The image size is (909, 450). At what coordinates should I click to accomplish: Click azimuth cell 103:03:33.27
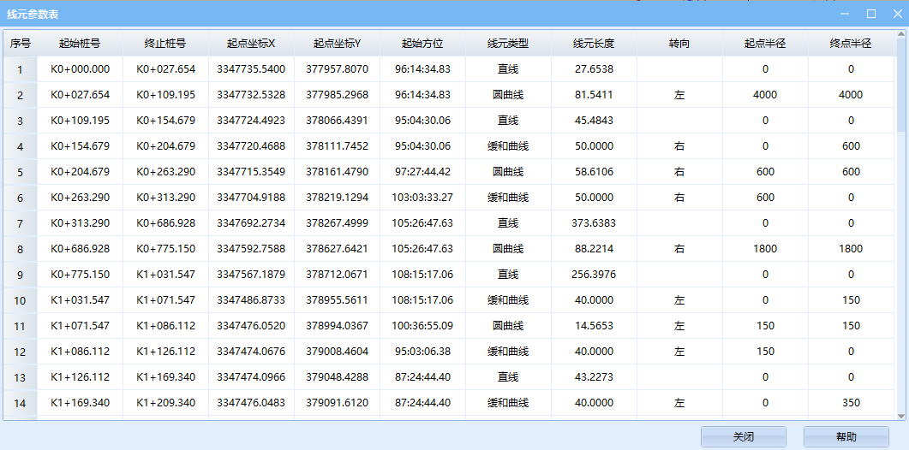422,198
